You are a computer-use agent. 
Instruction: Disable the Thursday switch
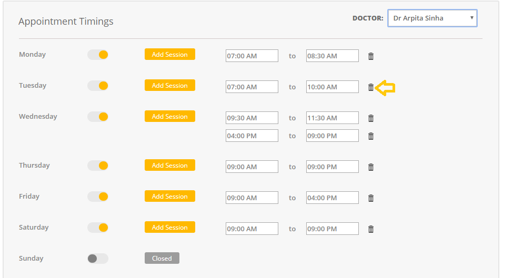coord(98,166)
